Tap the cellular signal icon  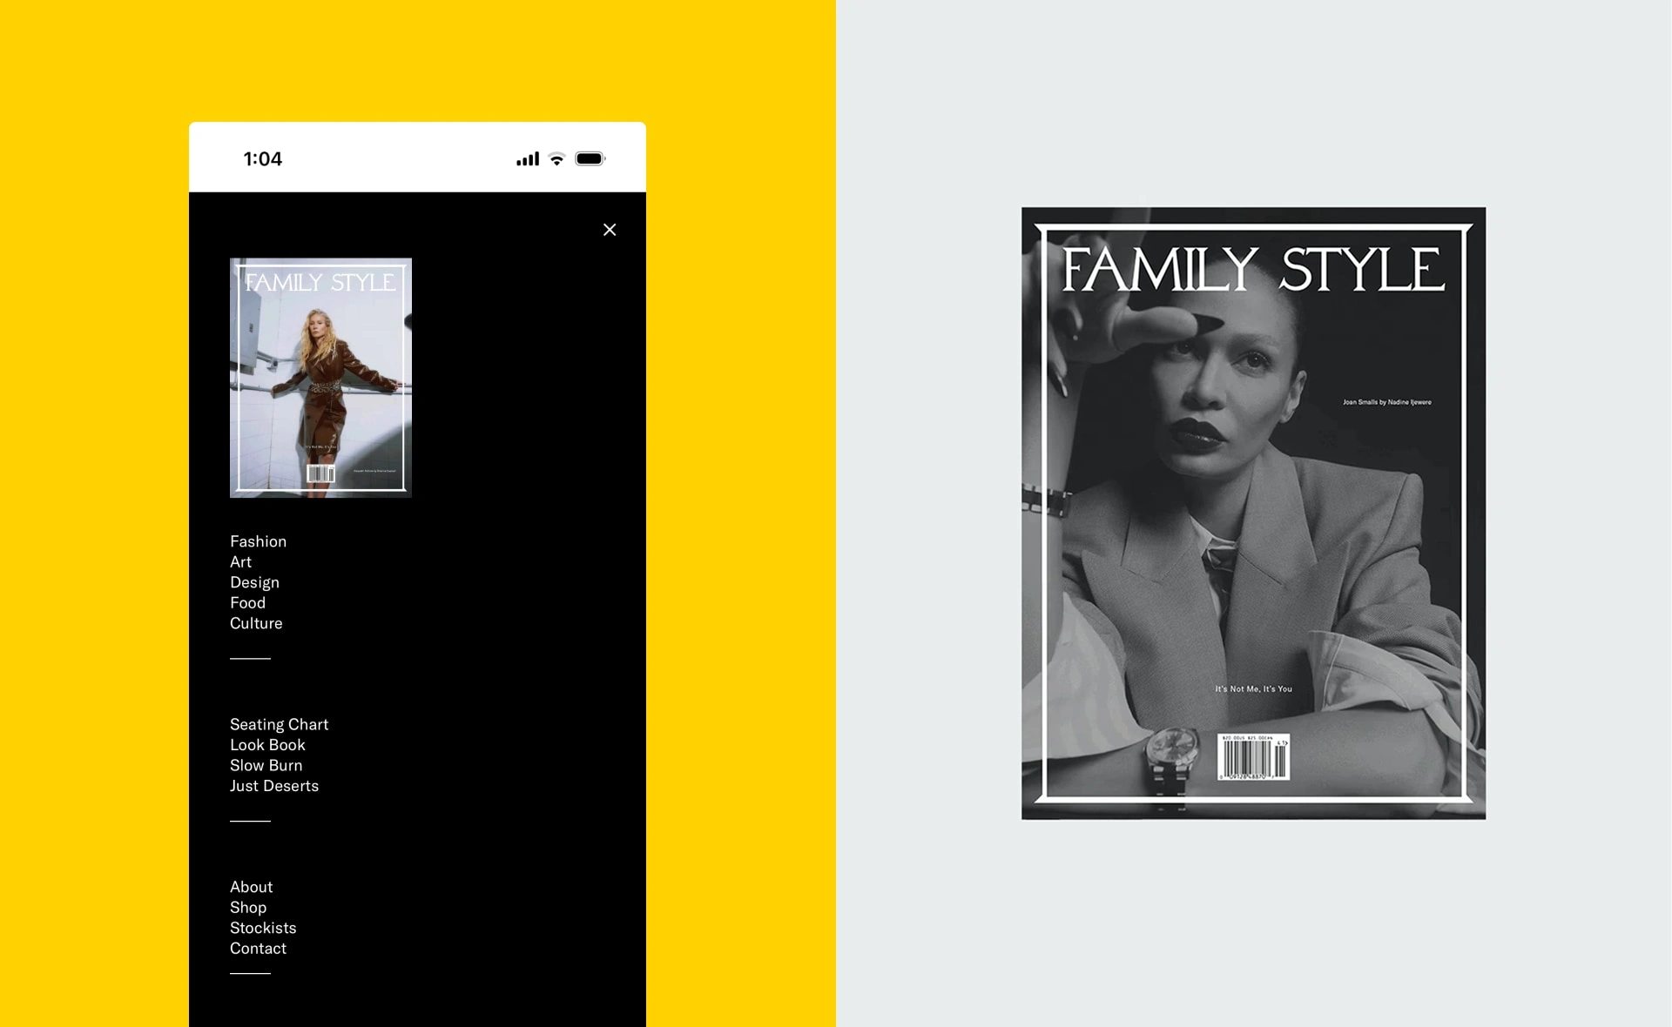[x=528, y=158]
